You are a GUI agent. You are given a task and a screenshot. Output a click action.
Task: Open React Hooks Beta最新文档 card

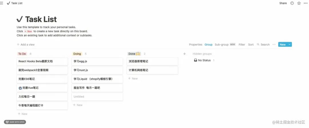pyautogui.click(x=42, y=62)
